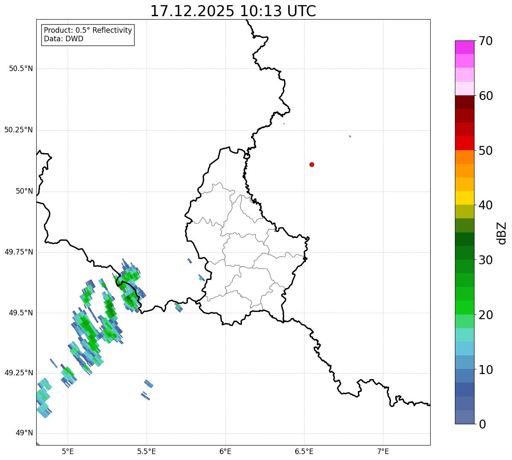Click the 49.5°N latitude label
Screen dimensions: 512x460
pyautogui.click(x=20, y=313)
